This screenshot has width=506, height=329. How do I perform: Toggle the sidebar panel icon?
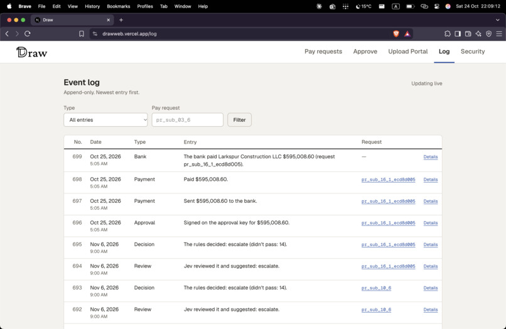[458, 33]
